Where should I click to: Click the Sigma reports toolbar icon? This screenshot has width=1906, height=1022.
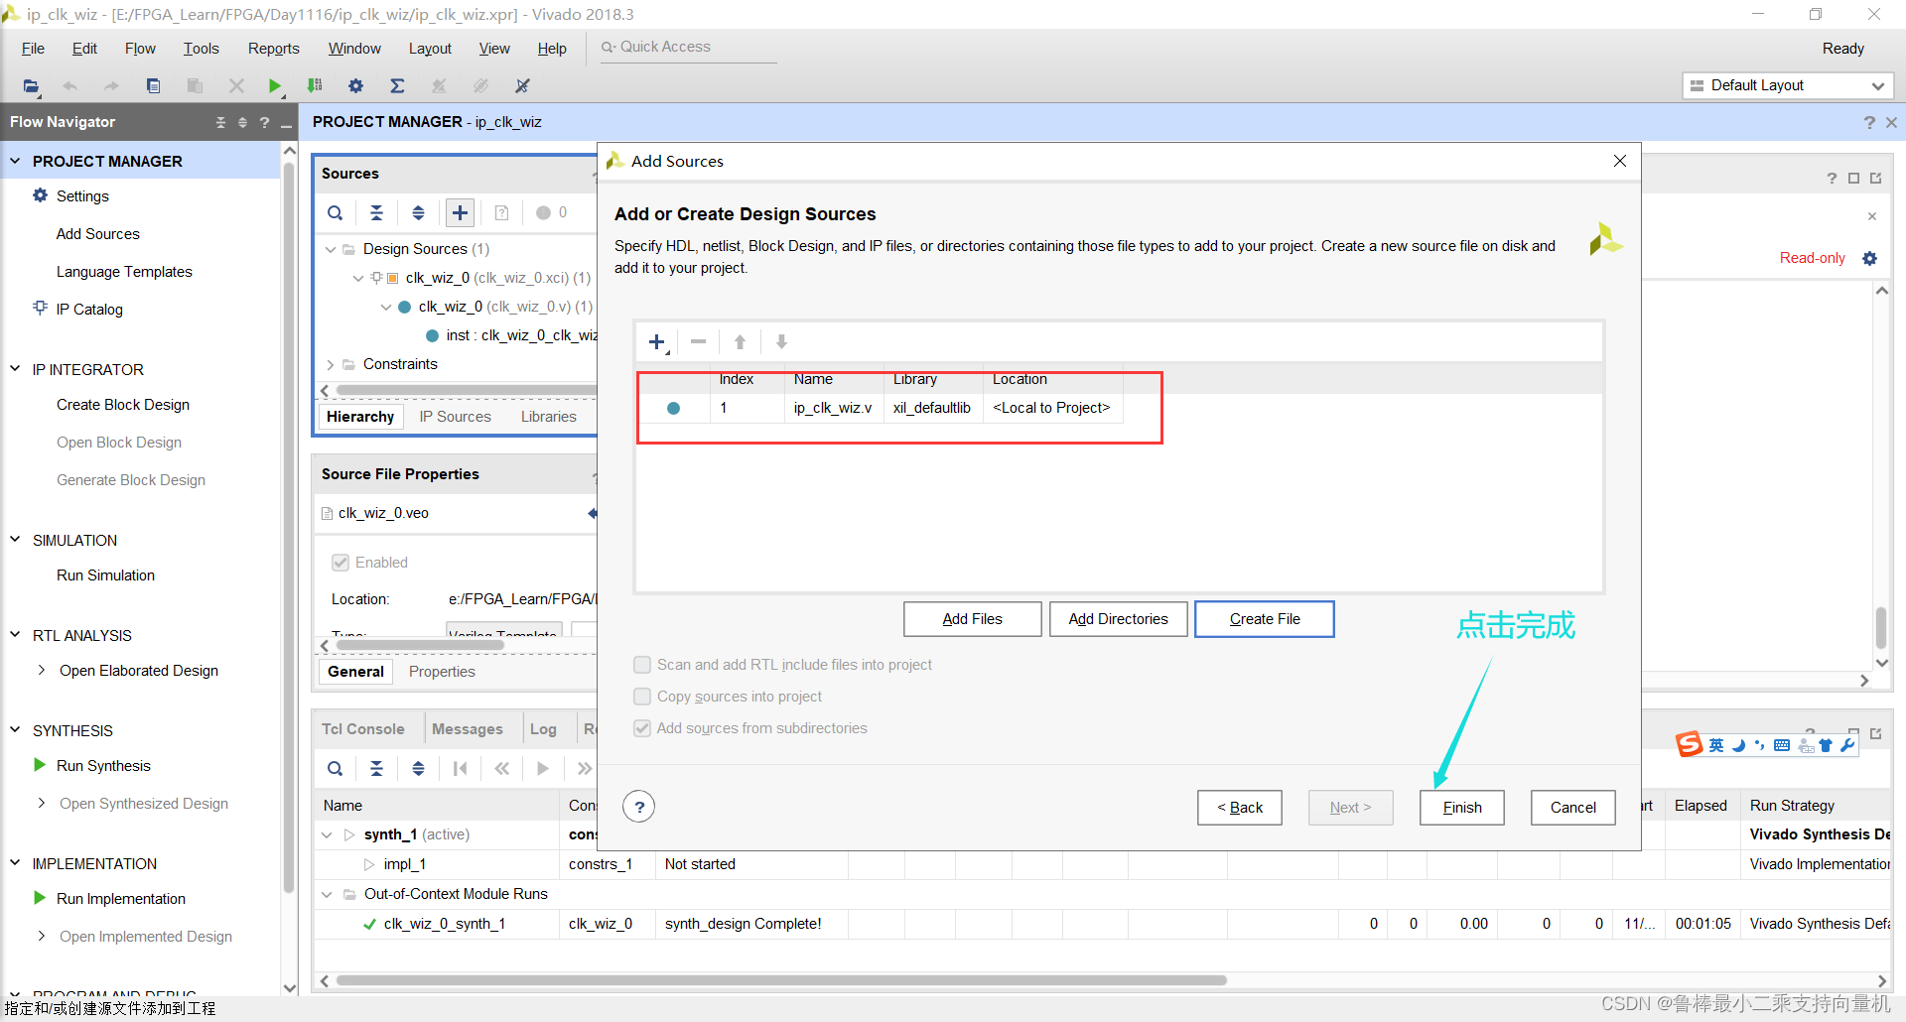[397, 86]
